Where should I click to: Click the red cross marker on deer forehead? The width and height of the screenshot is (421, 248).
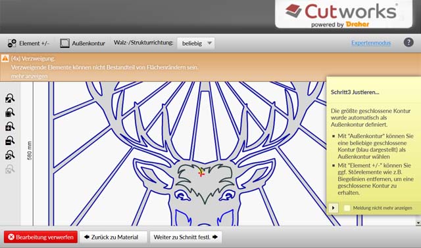(201, 174)
